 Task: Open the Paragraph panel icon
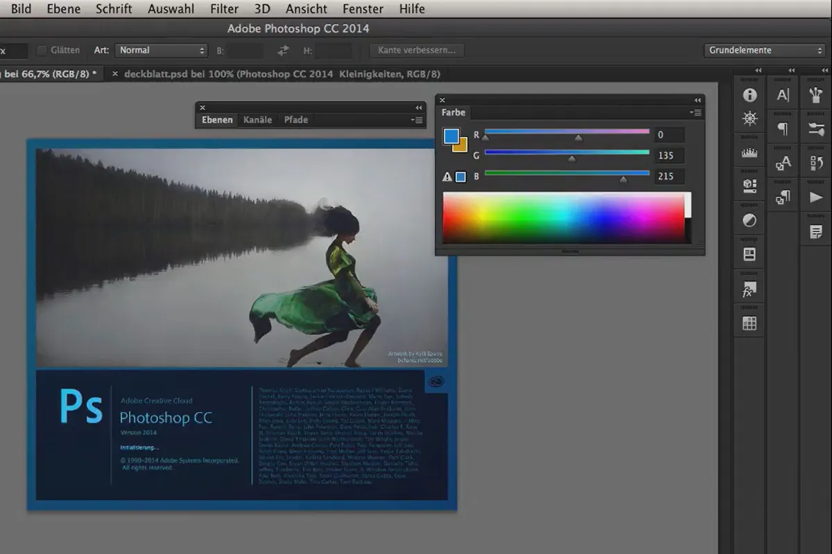coord(783,129)
